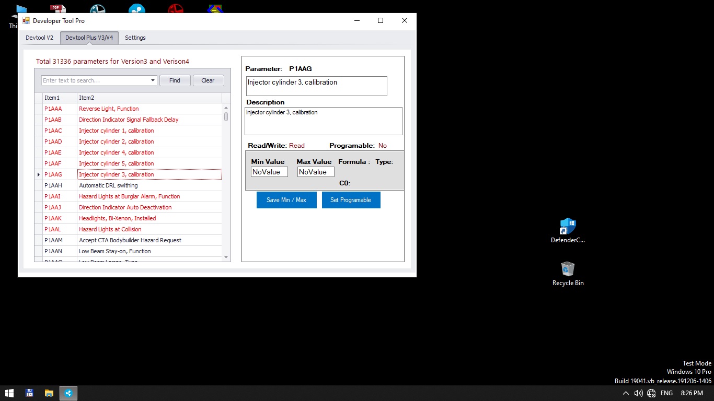Screen dimensions: 714x401
Task: Click the Save Min / Max button
Action: click(x=286, y=200)
